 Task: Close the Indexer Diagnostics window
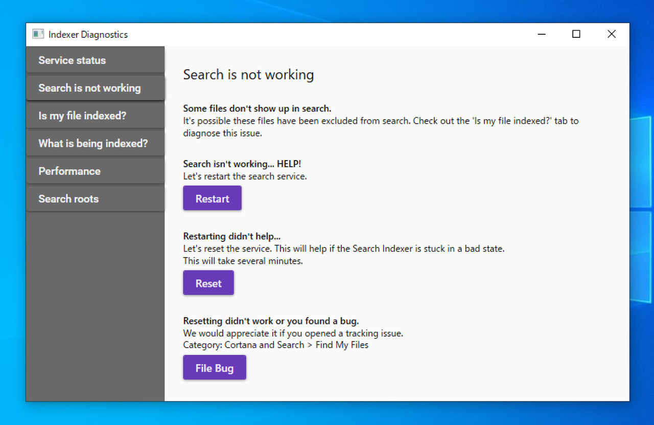click(611, 34)
